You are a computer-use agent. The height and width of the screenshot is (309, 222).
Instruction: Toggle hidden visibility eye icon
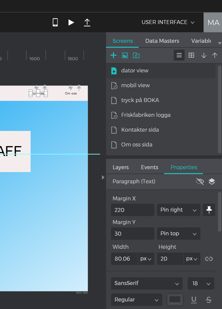point(200,182)
